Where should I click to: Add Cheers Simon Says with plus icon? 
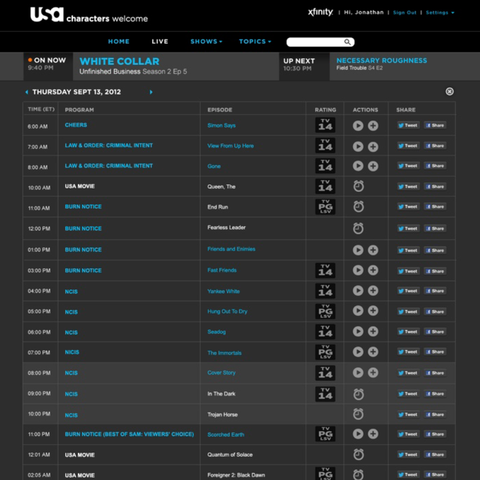pos(373,126)
